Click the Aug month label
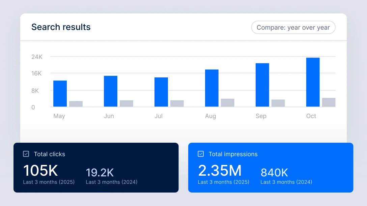Screen dimensions: 367x206 tap(210, 116)
